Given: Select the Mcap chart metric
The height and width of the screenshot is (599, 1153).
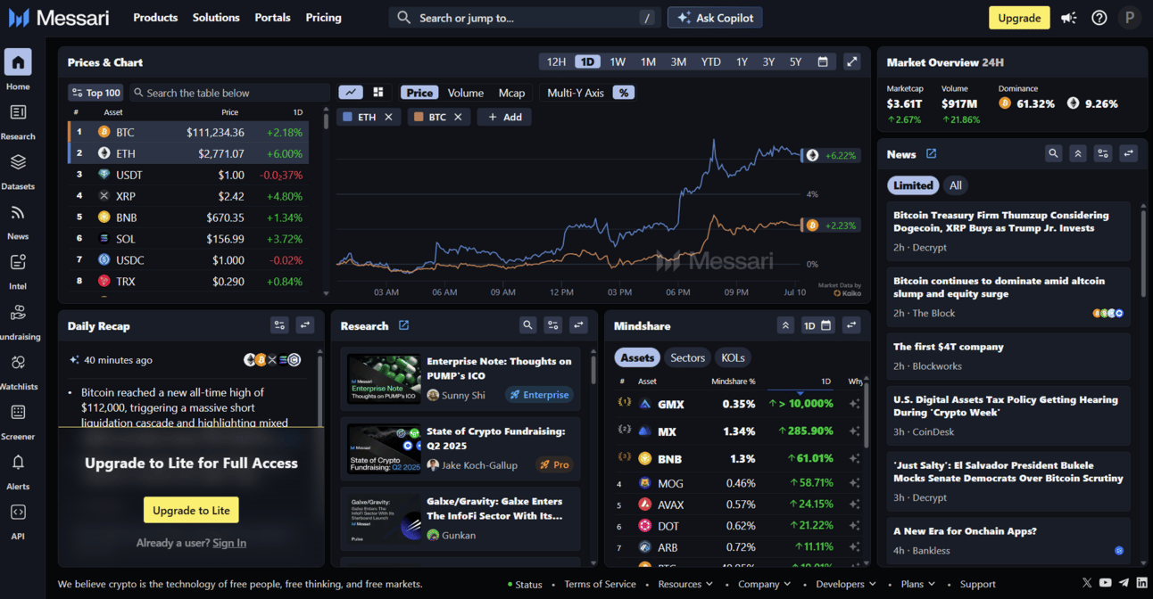Looking at the screenshot, I should click(511, 93).
